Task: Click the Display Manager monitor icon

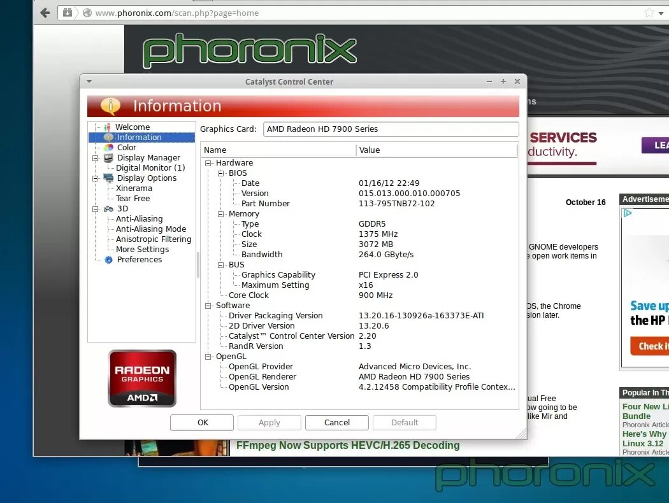Action: pyautogui.click(x=109, y=158)
